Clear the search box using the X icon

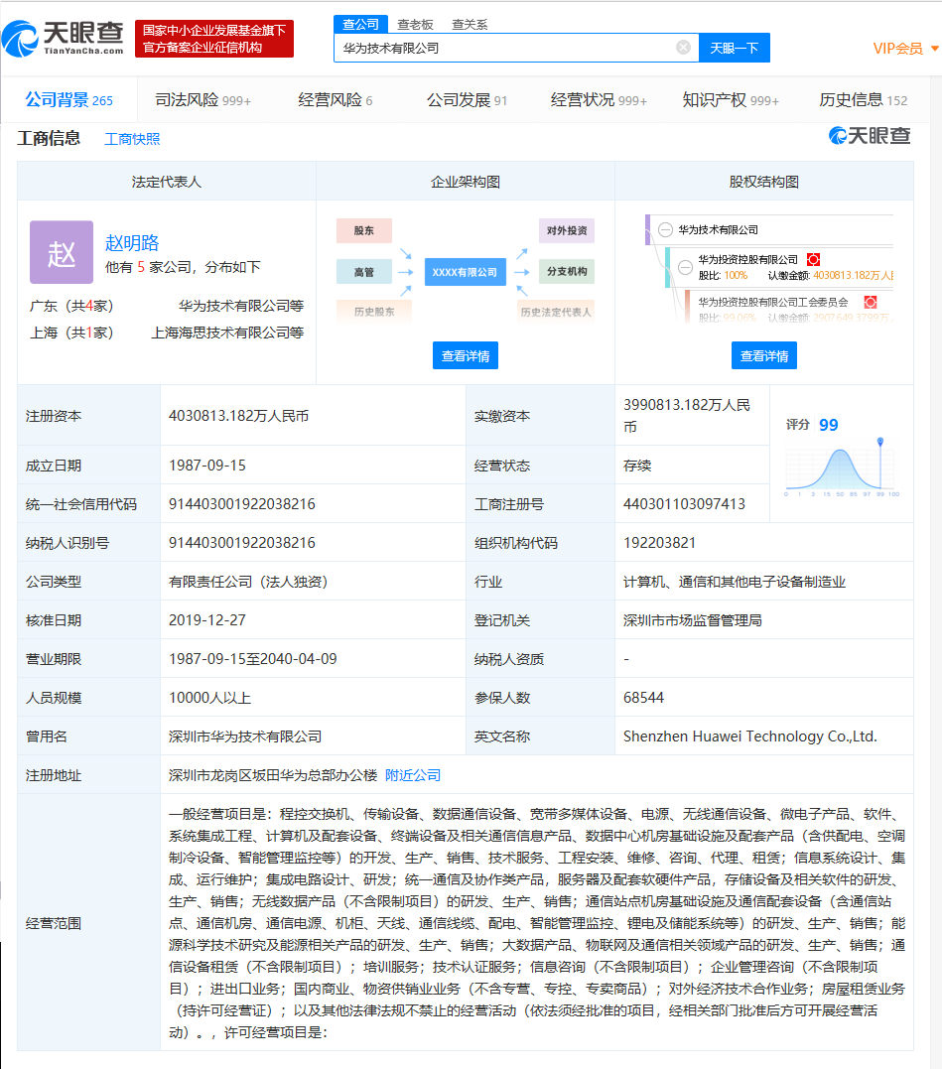tap(683, 47)
